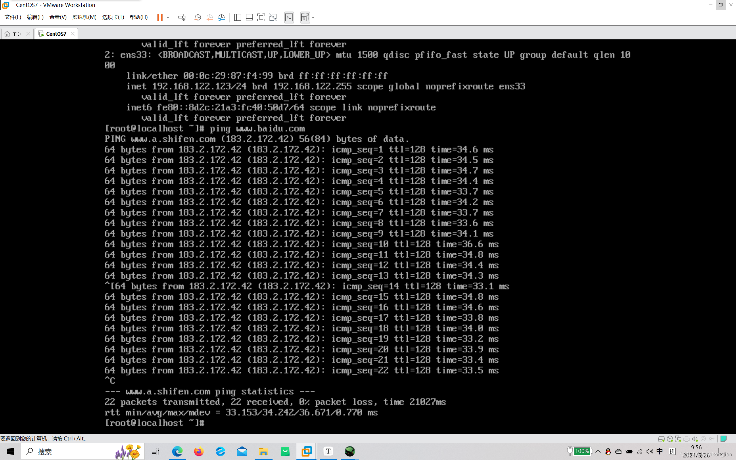Launch Firefox from the taskbar
Viewport: 736px width, 460px height.
(x=199, y=451)
